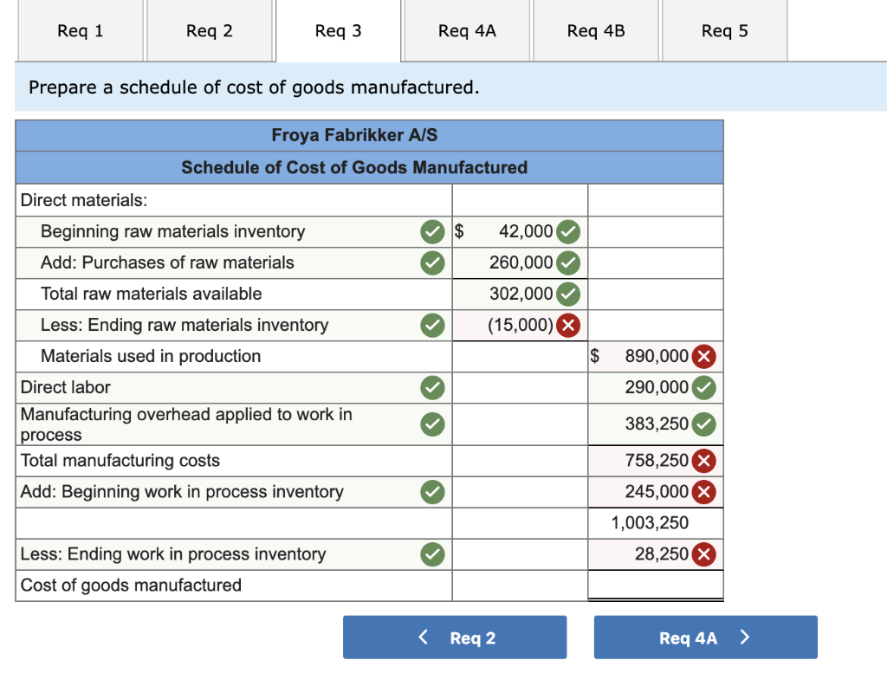Edit the 42,000 amount field
Screen dimensions: 887x686
[x=521, y=232]
